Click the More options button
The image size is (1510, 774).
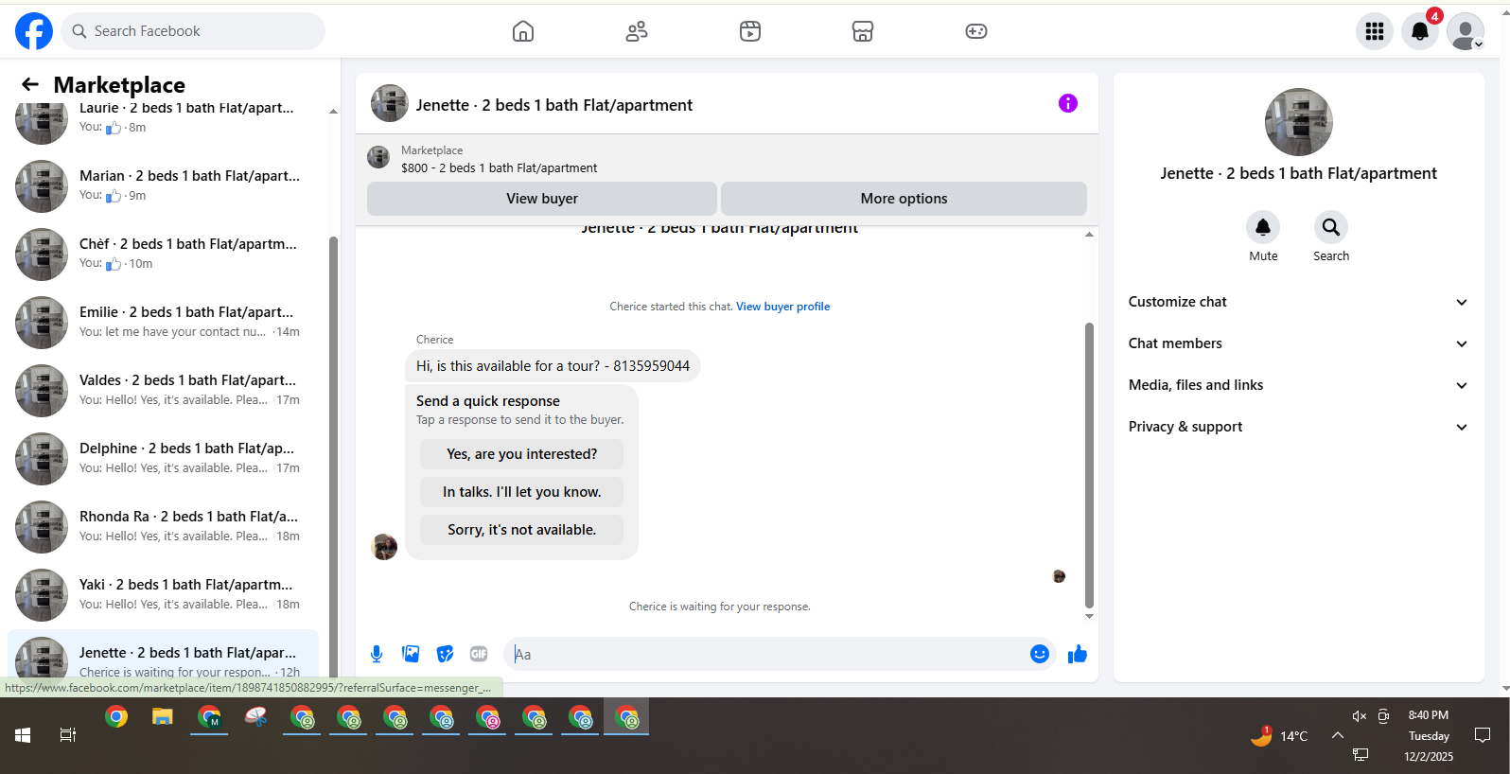pos(904,199)
